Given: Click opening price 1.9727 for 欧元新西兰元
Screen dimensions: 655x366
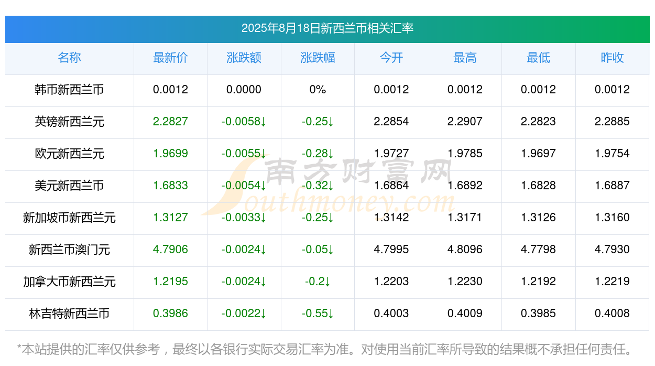Looking at the screenshot, I should pos(391,154).
